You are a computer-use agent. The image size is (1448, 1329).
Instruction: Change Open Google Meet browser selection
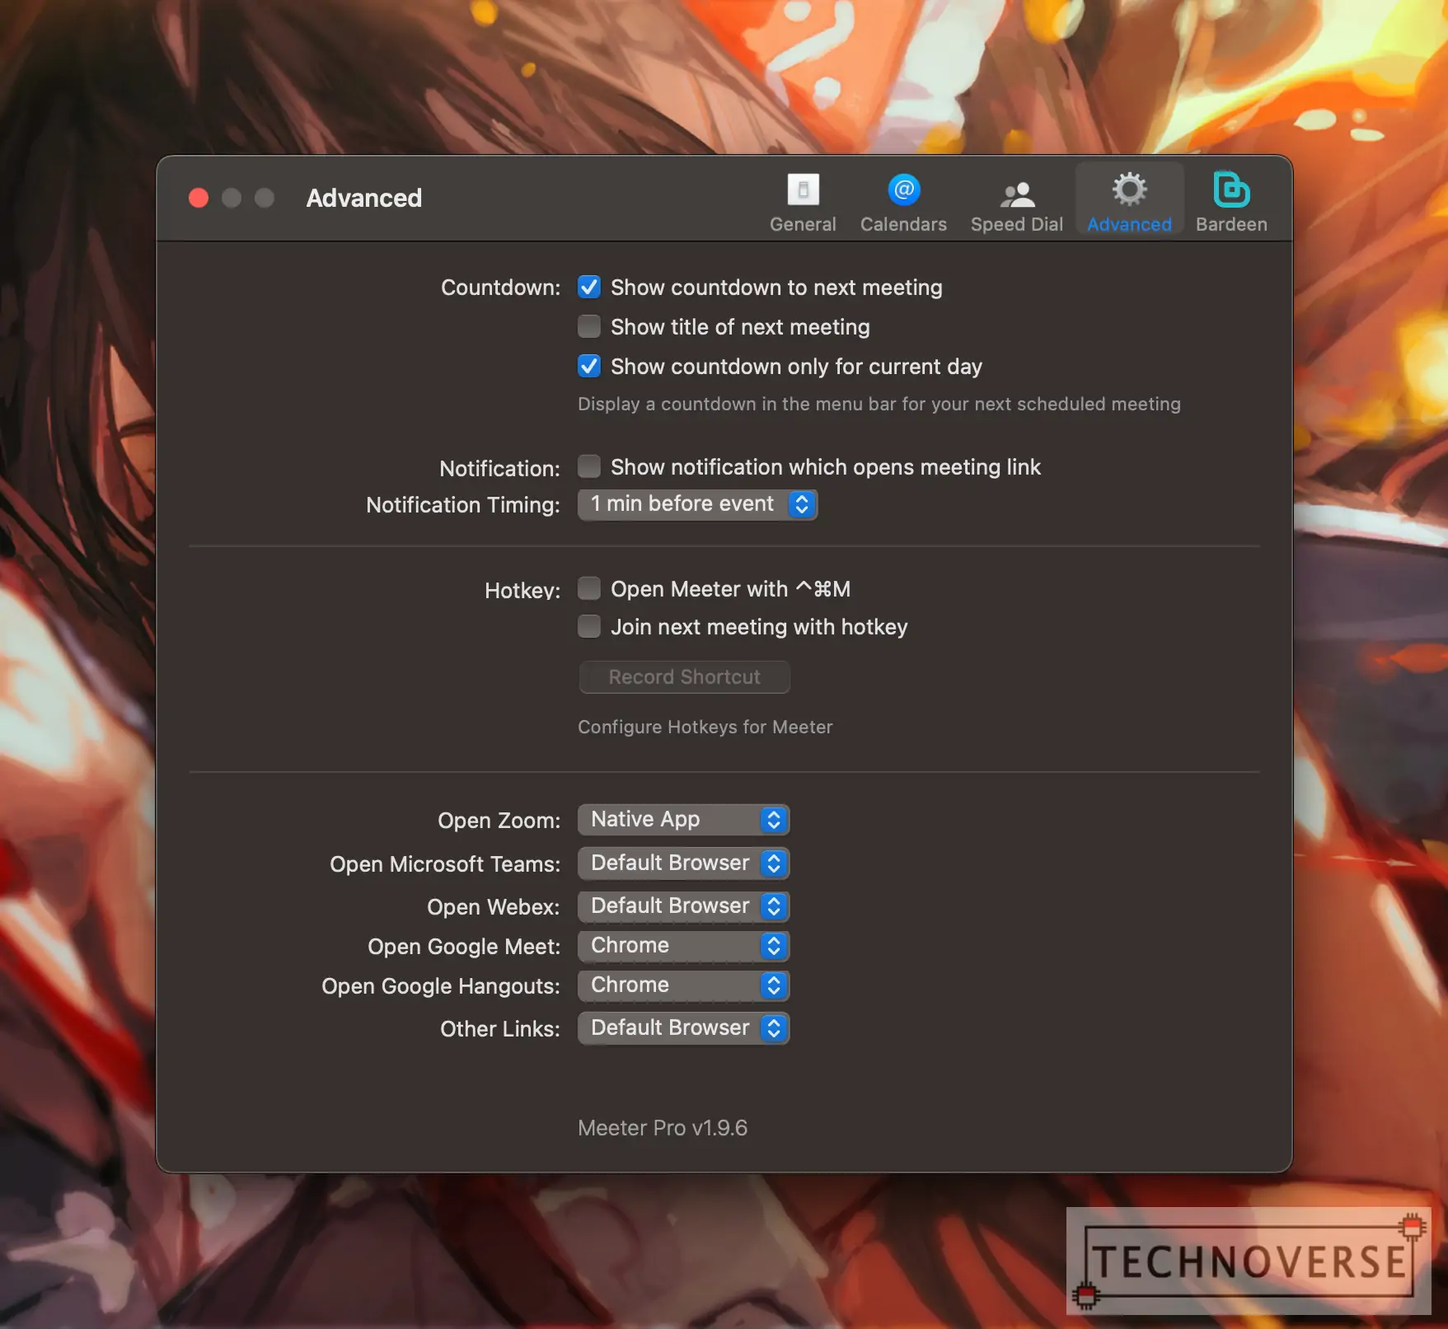point(683,946)
